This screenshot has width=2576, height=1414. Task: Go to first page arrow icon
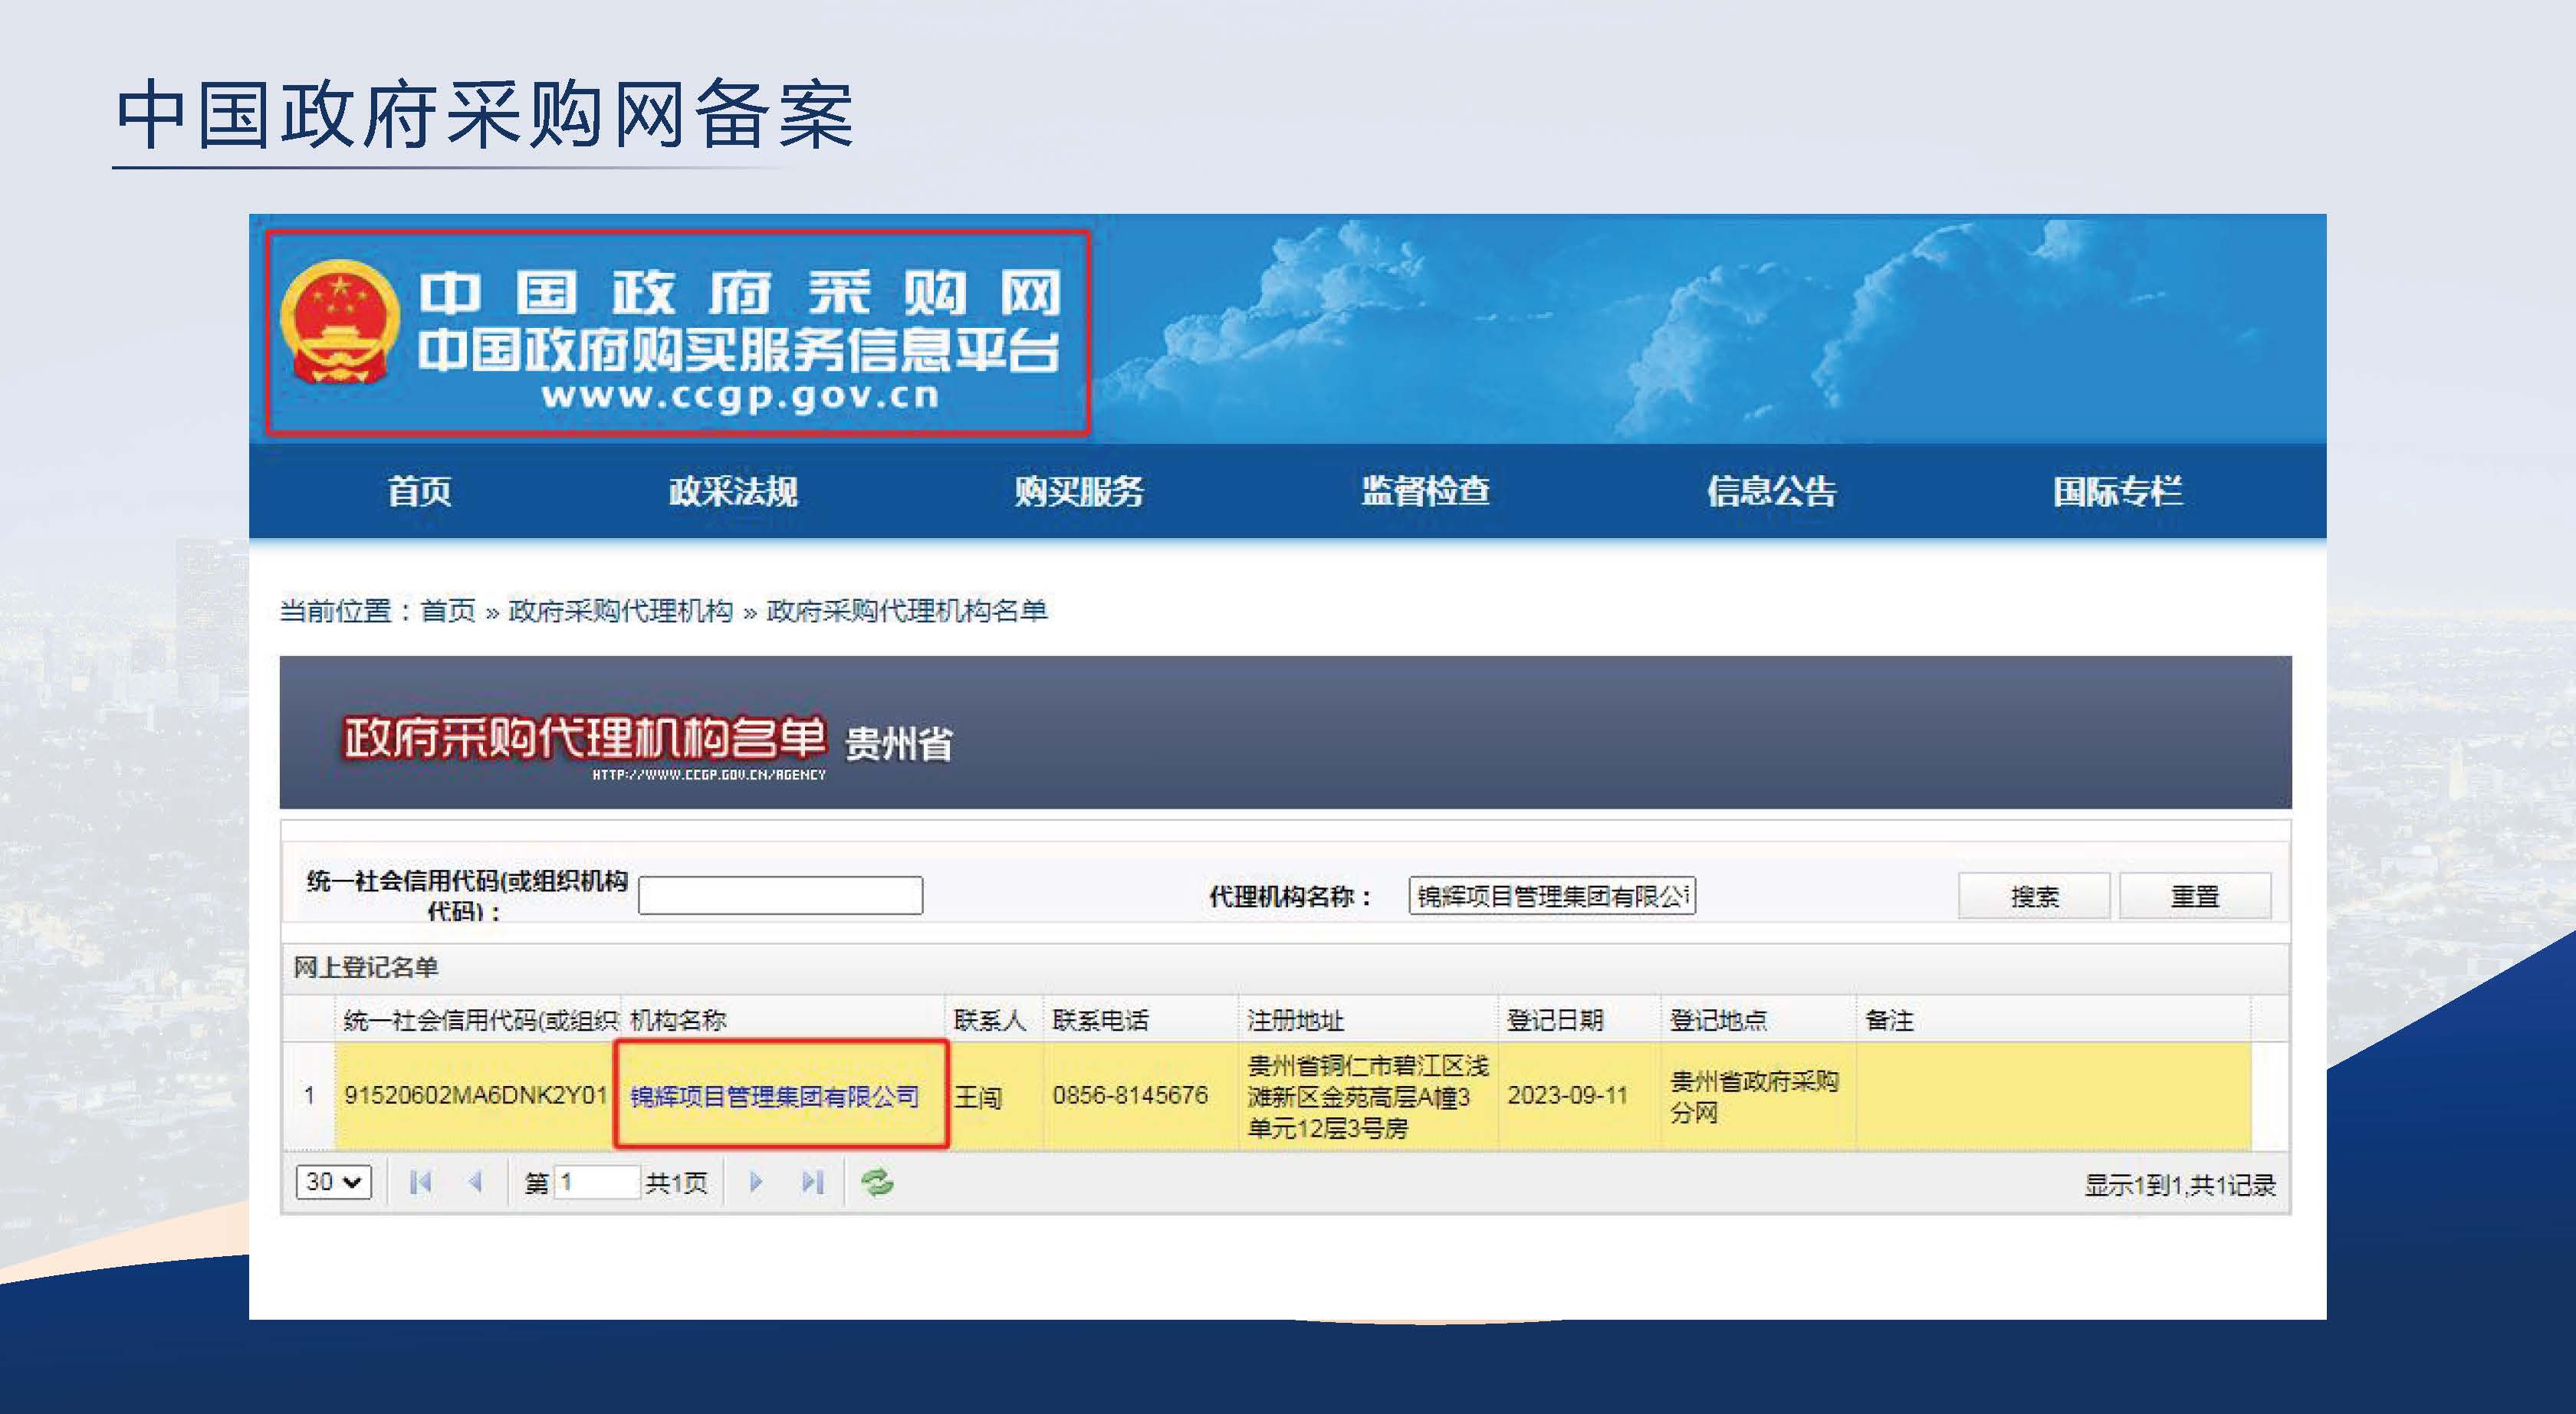[x=420, y=1183]
